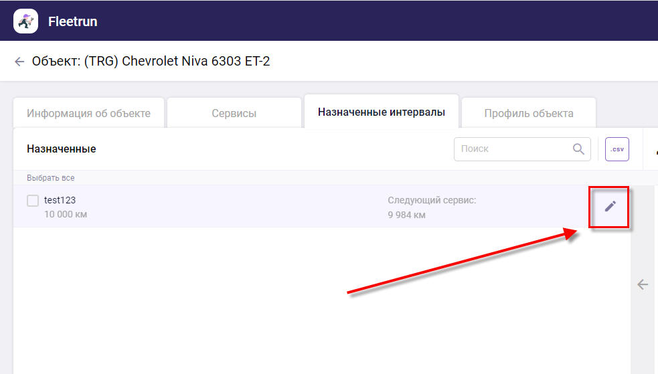
Task: Go back using the arrow beside Объект
Action: point(19,62)
